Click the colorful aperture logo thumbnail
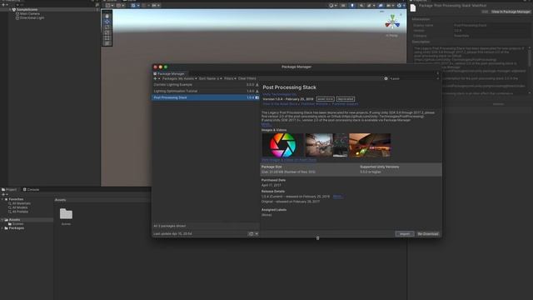The width and height of the screenshot is (533, 300). (282, 145)
